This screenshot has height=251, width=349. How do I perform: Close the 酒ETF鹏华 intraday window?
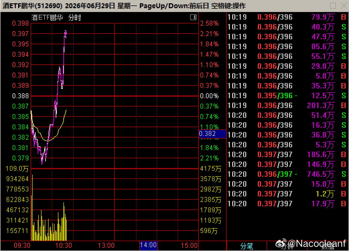pos(344,6)
